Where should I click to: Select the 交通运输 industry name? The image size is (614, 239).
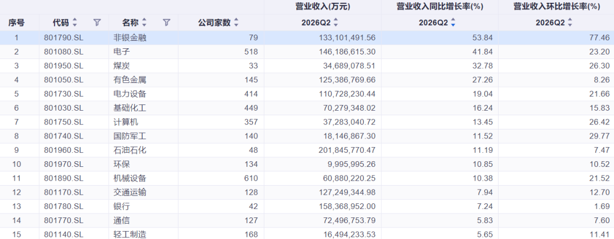pyautogui.click(x=130, y=192)
